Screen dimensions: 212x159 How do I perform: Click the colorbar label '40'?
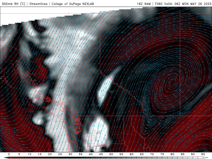point(91,154)
